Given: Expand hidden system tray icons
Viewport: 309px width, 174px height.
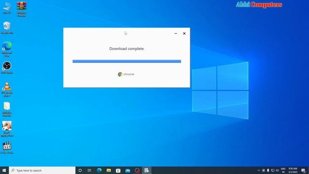Looking at the screenshot, I should coord(259,171).
